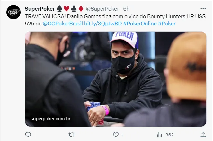Open the @SuperPoker handle
Screen dimensions: 213x141
tap(102, 9)
